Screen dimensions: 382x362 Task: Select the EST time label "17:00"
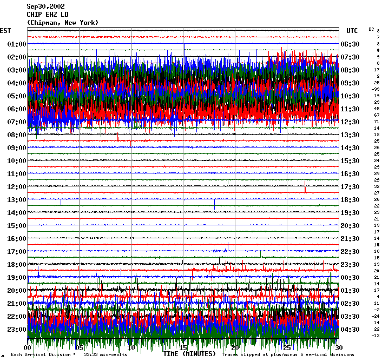click(x=17, y=252)
